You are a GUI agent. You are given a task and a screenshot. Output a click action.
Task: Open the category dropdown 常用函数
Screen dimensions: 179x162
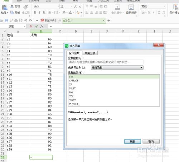pos(117,68)
